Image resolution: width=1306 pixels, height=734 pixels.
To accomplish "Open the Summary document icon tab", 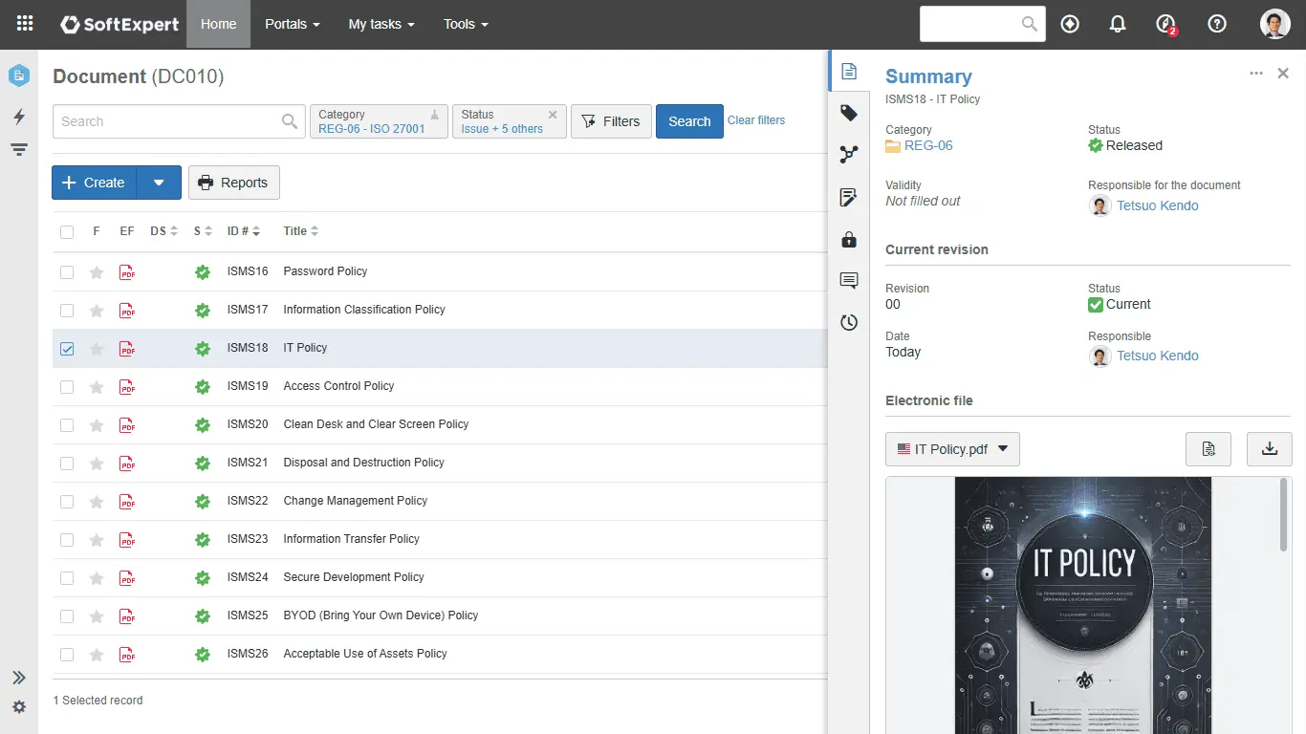I will point(849,72).
